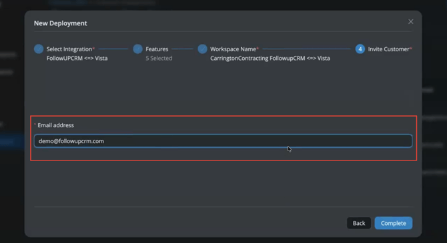The image size is (447, 243).
Task: Select the completed Select Integration step circle
Action: click(39, 49)
